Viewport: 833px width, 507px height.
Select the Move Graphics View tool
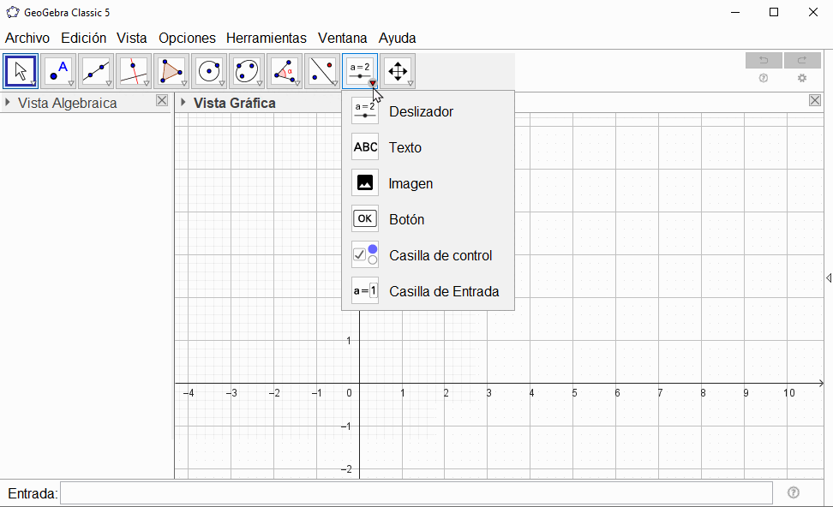click(398, 71)
